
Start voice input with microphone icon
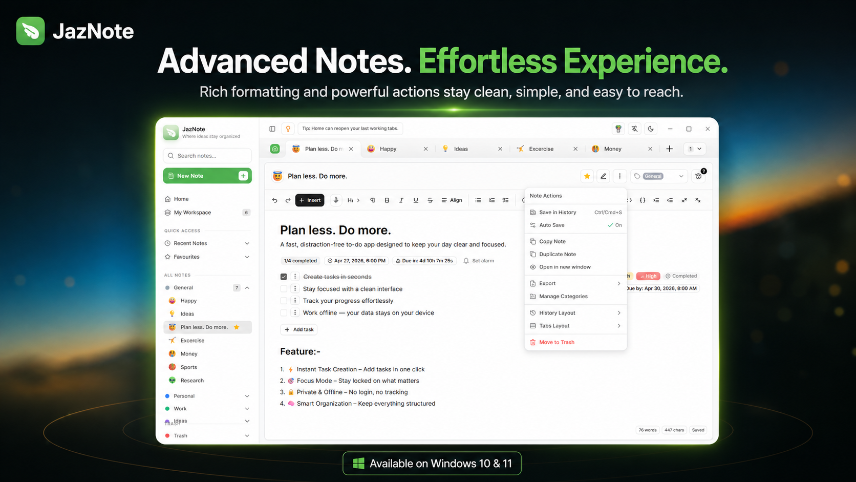(336, 200)
